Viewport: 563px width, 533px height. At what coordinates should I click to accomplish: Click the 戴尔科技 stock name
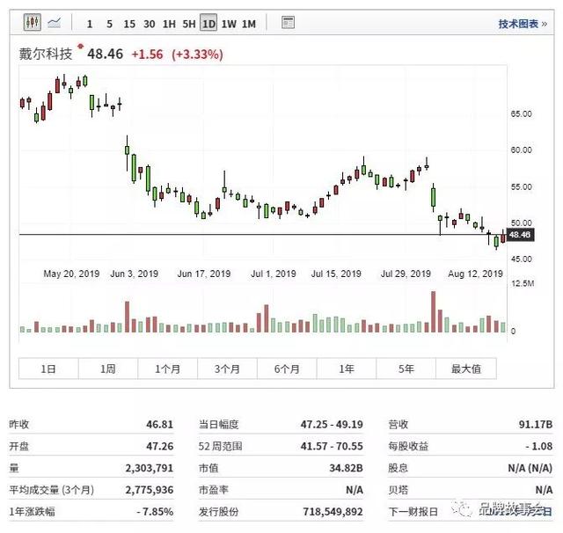click(46, 55)
